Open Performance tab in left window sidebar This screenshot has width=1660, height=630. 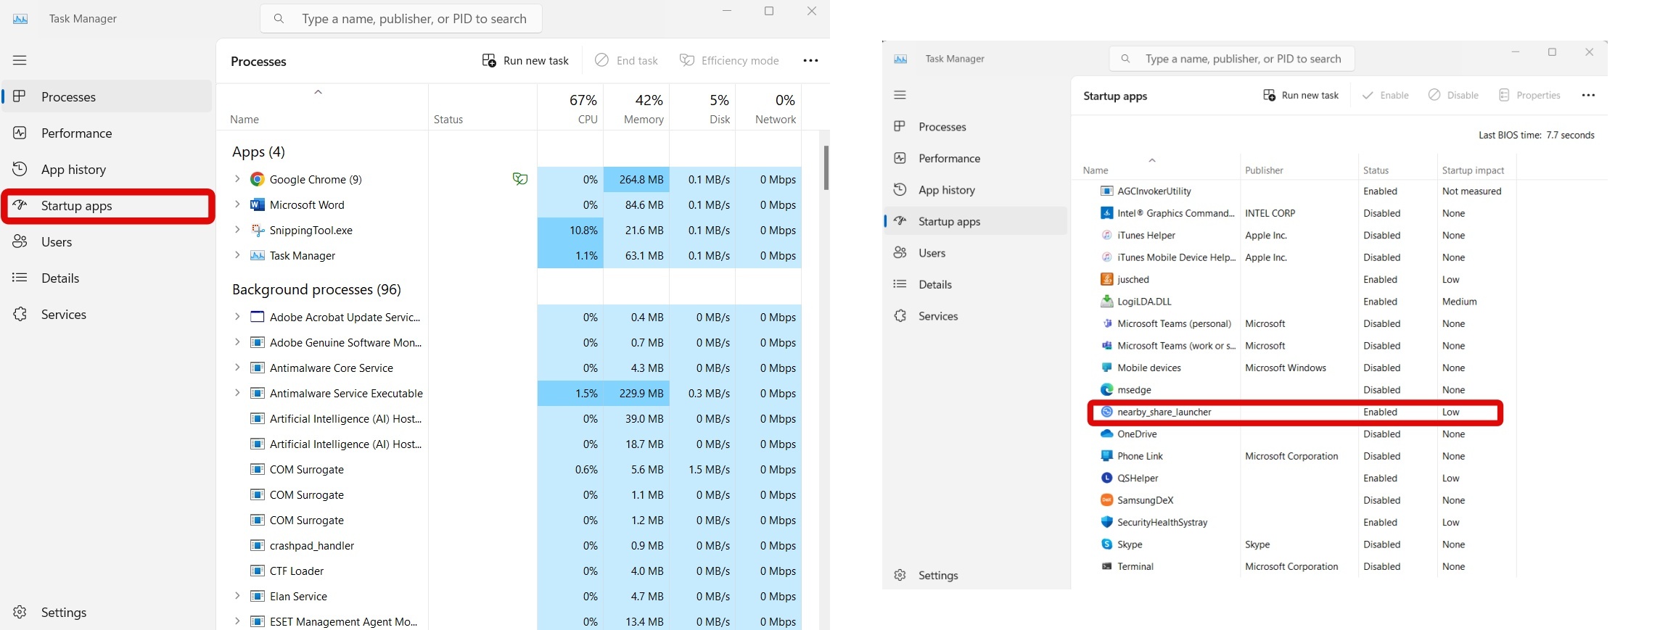point(107,133)
